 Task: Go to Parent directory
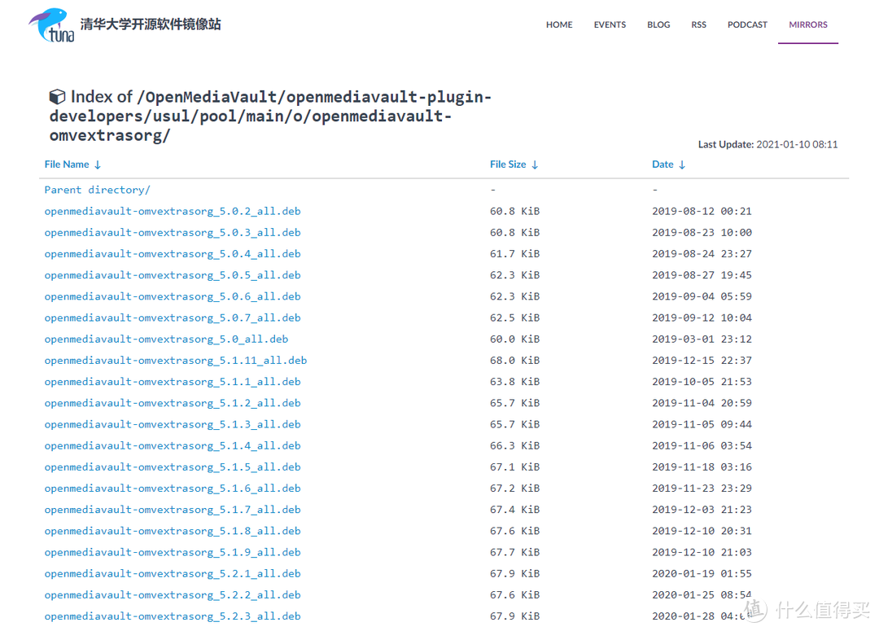[x=98, y=190]
